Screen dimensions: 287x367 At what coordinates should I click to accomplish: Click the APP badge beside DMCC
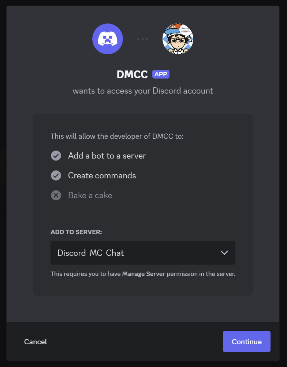pyautogui.click(x=161, y=75)
